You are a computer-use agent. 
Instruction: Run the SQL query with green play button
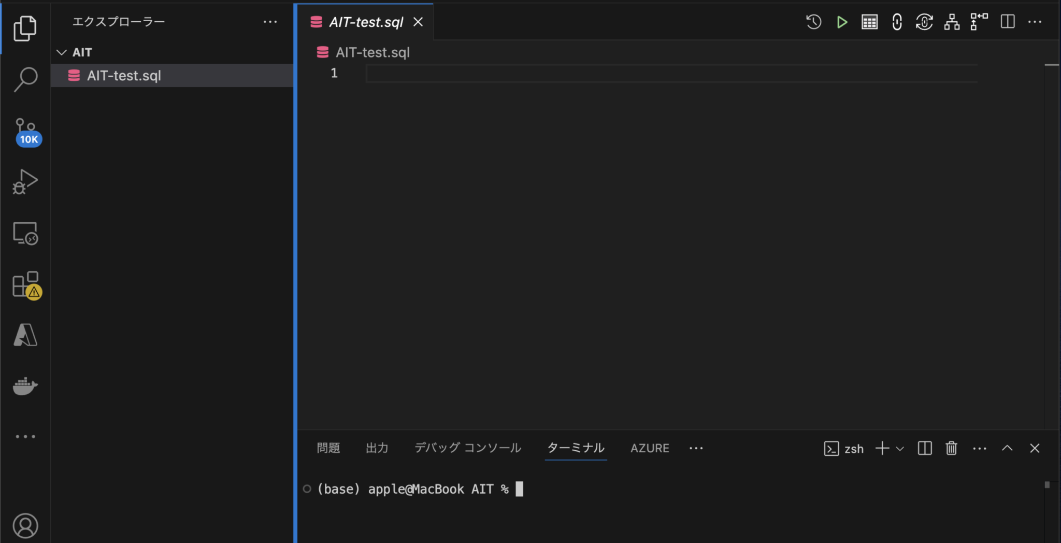(x=842, y=22)
